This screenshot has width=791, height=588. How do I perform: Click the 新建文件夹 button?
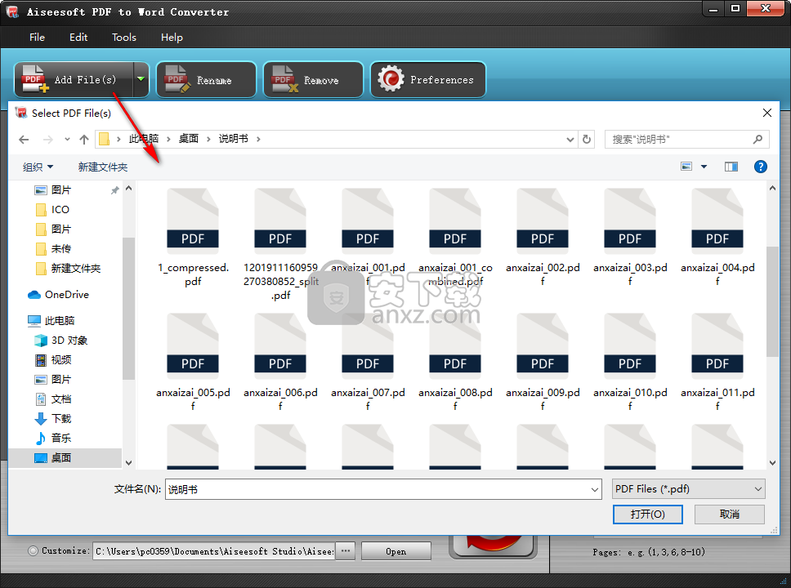[x=102, y=167]
